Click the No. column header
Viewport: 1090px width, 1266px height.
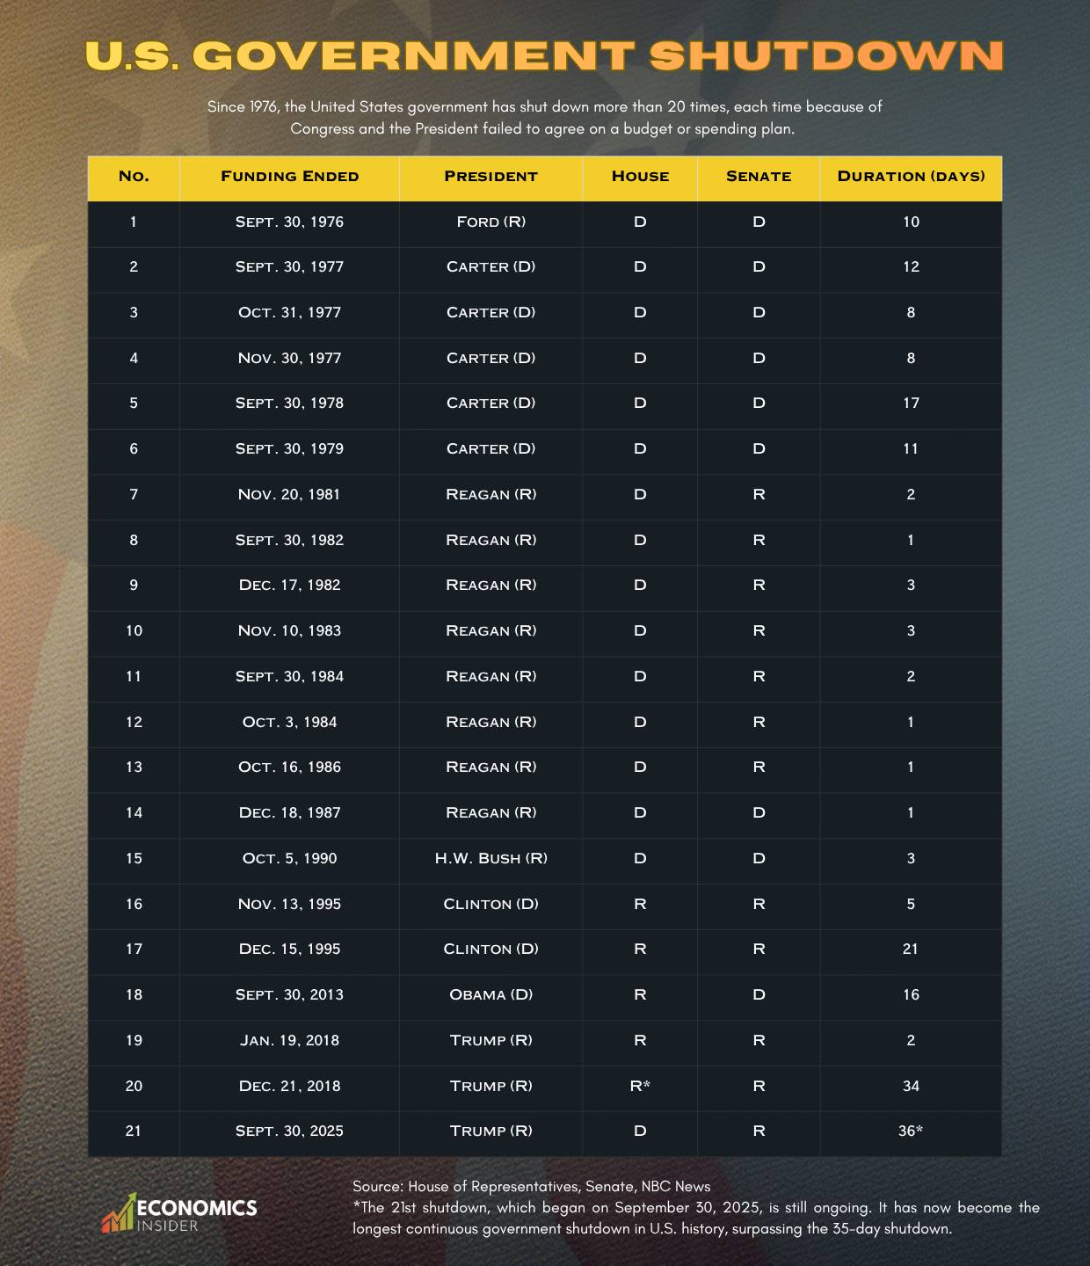[x=134, y=177]
